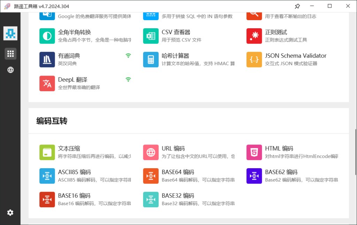Click the JSON Schema Validator icon
The width and height of the screenshot is (357, 225).
point(254,60)
